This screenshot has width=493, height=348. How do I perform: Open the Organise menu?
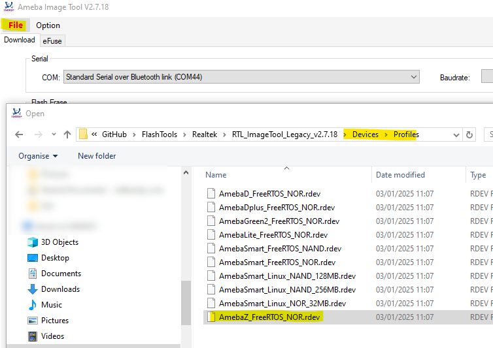coord(38,156)
